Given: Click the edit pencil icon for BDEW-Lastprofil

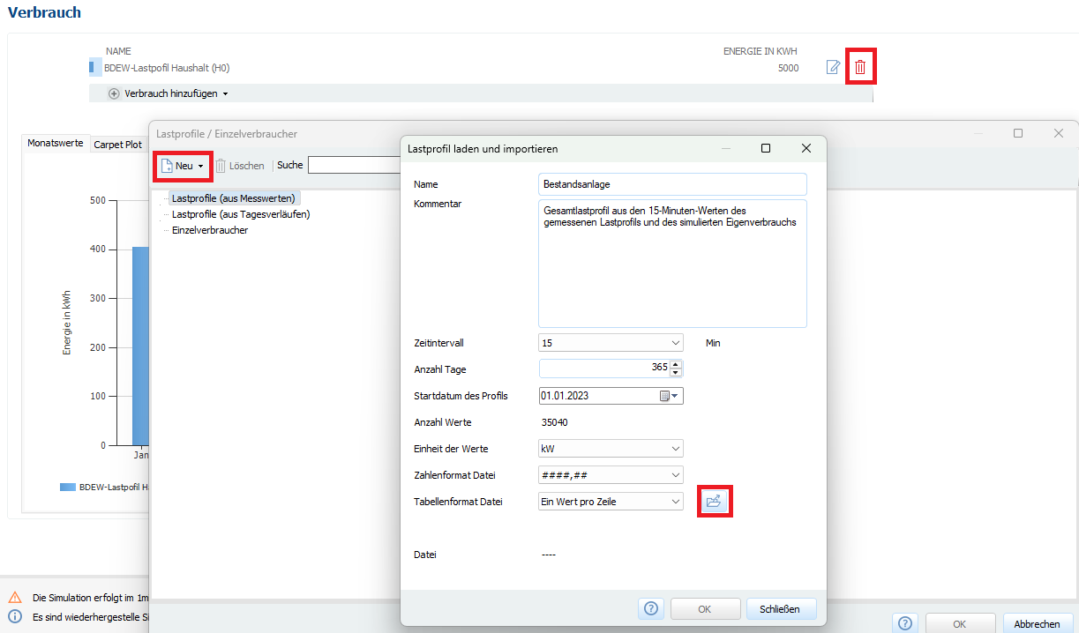Looking at the screenshot, I should point(832,67).
